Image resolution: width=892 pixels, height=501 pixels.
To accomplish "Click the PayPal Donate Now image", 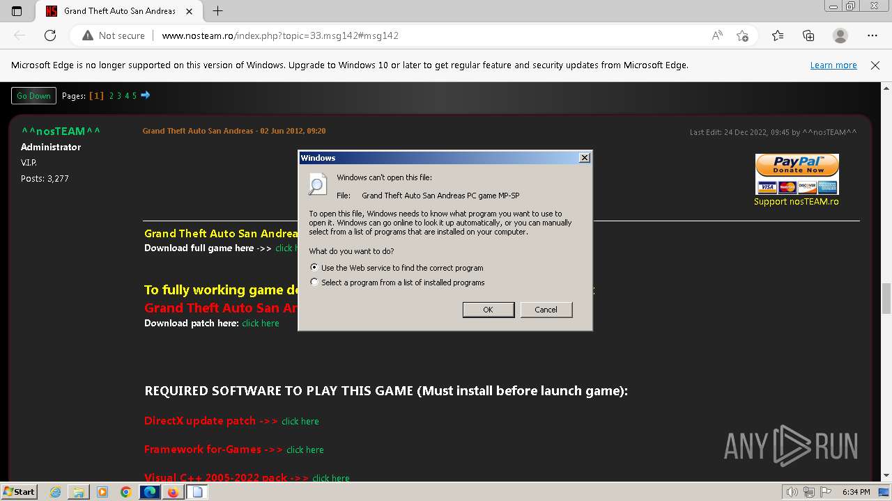I will (797, 174).
